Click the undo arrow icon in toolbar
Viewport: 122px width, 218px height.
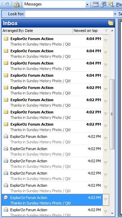tap(7, 4)
